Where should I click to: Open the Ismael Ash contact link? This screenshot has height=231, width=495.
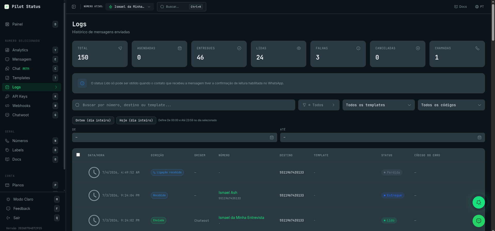tap(228, 193)
